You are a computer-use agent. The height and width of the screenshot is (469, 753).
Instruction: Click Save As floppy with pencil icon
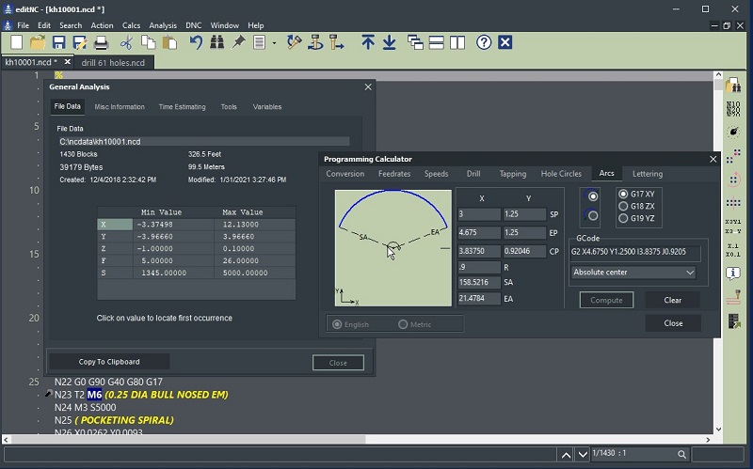(x=79, y=42)
